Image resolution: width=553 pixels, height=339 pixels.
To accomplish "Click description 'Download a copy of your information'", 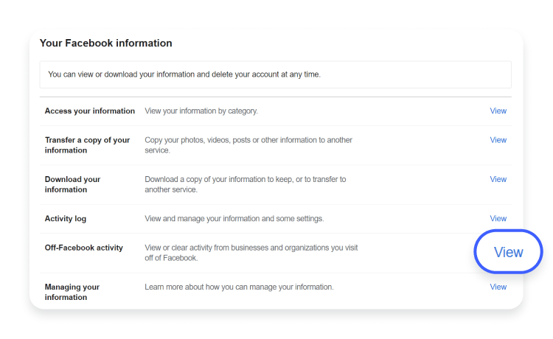I will click(x=245, y=184).
